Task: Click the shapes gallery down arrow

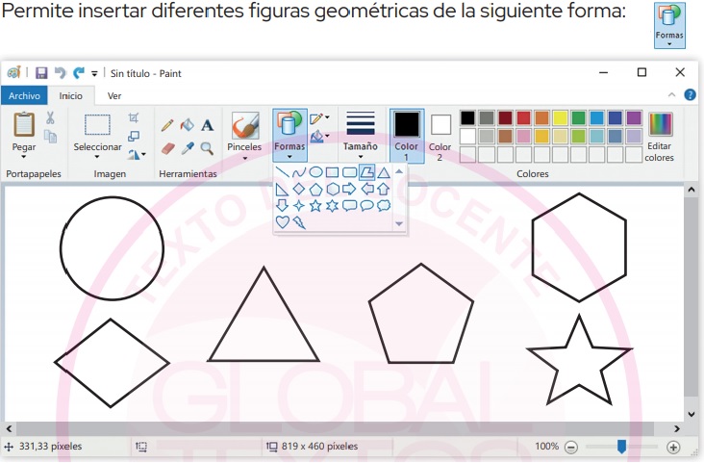Action: (x=399, y=223)
